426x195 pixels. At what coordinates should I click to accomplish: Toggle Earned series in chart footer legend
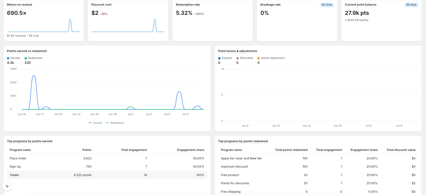pos(95,123)
